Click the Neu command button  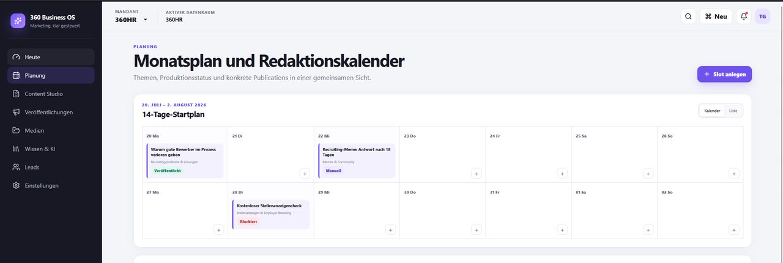pos(716,17)
